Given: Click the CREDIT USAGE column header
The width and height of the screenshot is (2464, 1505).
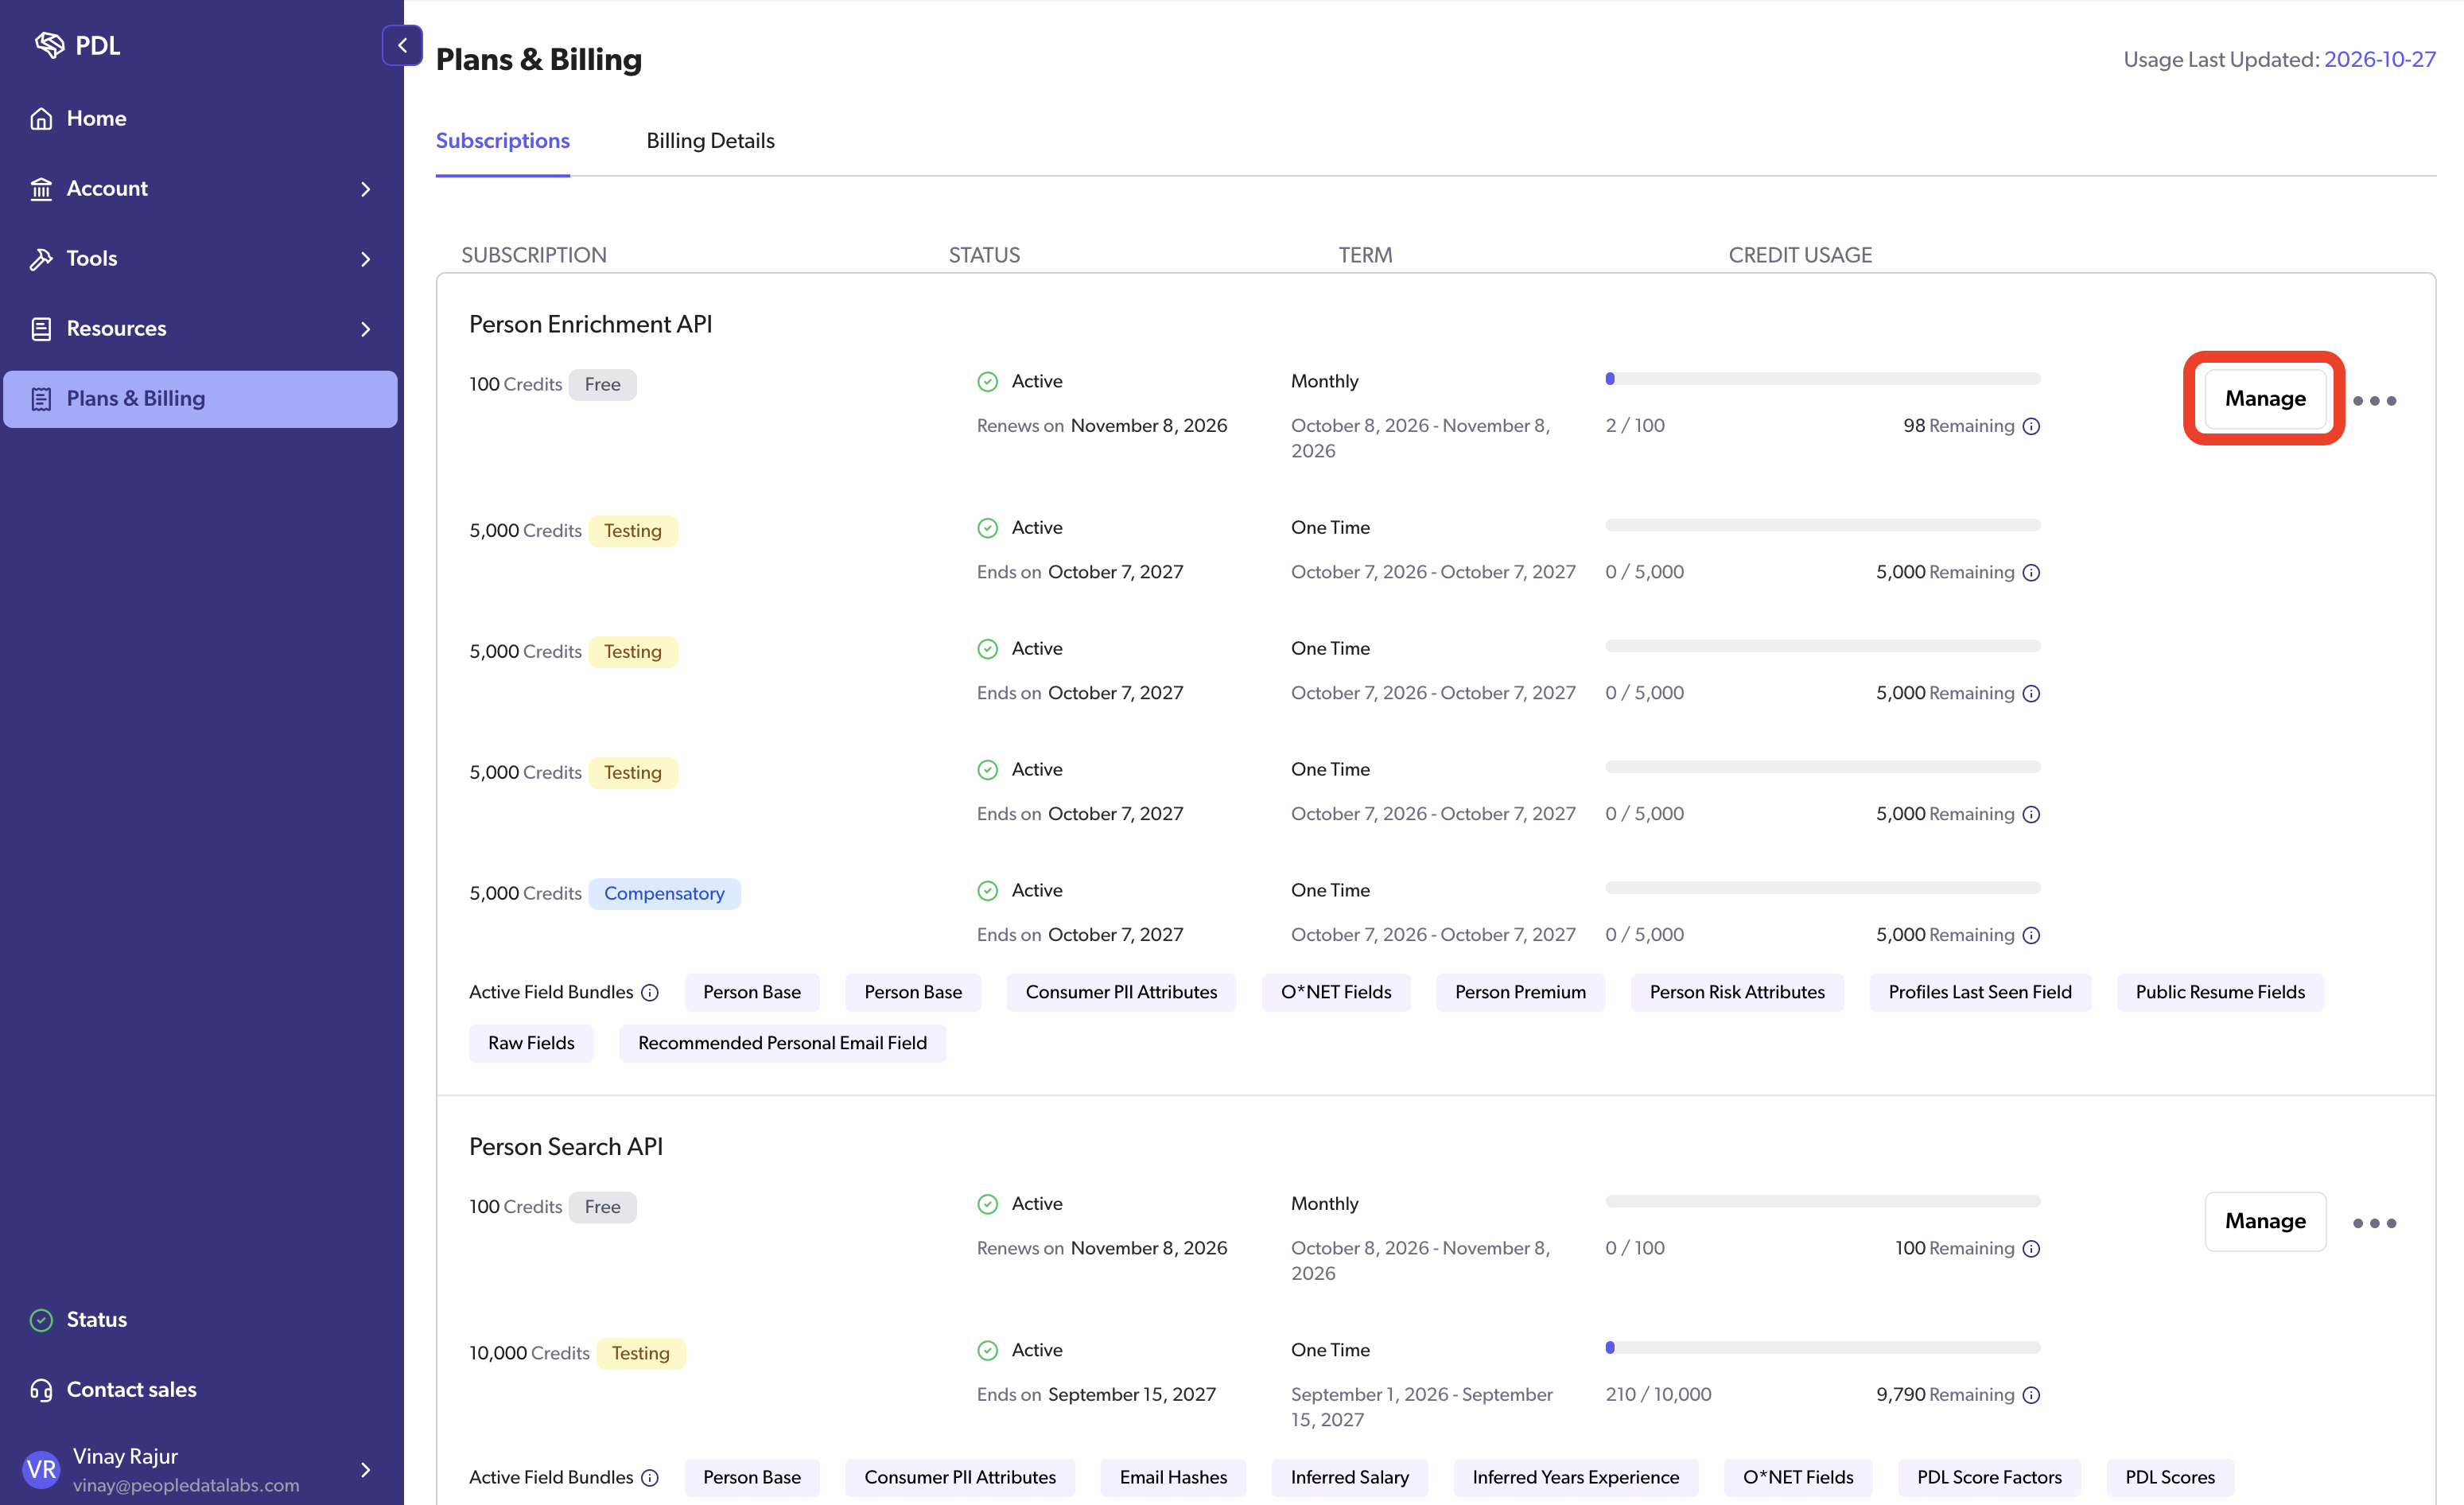Looking at the screenshot, I should pyautogui.click(x=1800, y=256).
